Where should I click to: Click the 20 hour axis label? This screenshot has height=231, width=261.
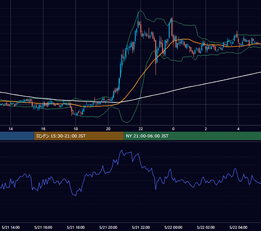coord(108,129)
